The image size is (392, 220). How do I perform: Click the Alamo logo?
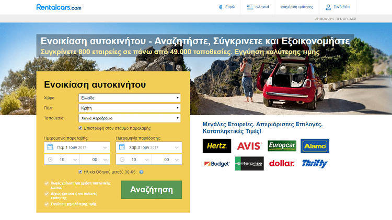(x=315, y=145)
